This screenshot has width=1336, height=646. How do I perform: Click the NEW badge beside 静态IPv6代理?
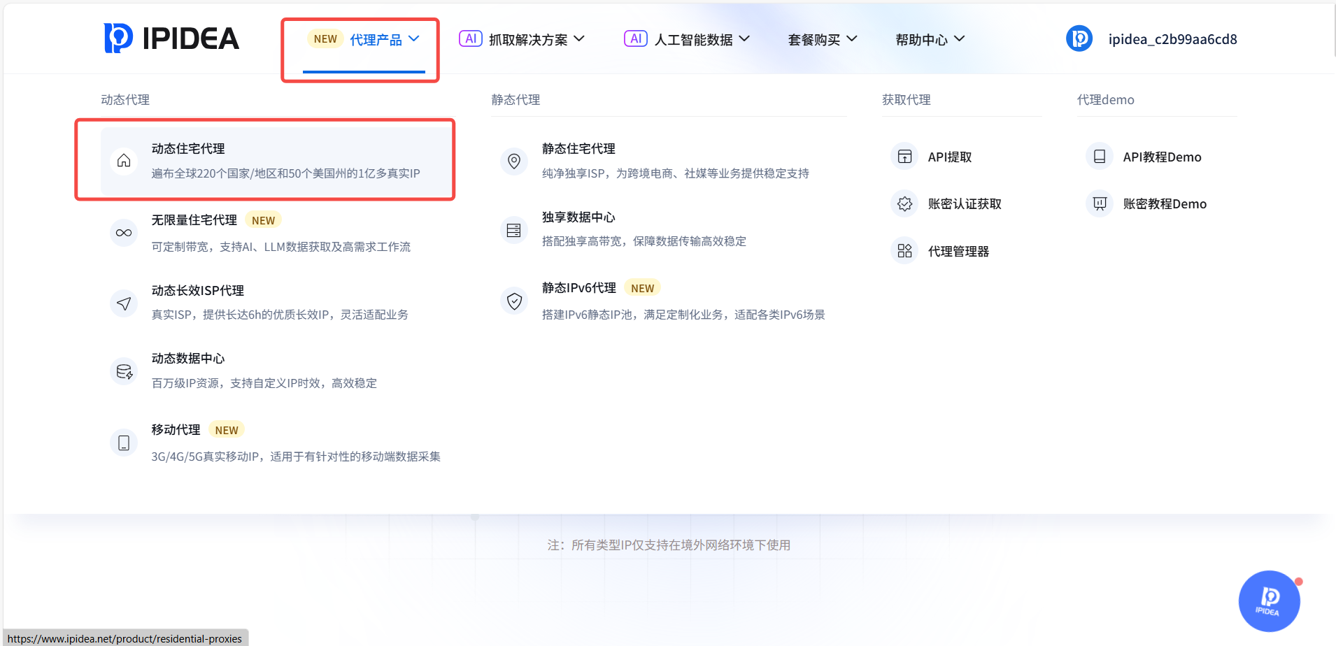coord(642,288)
